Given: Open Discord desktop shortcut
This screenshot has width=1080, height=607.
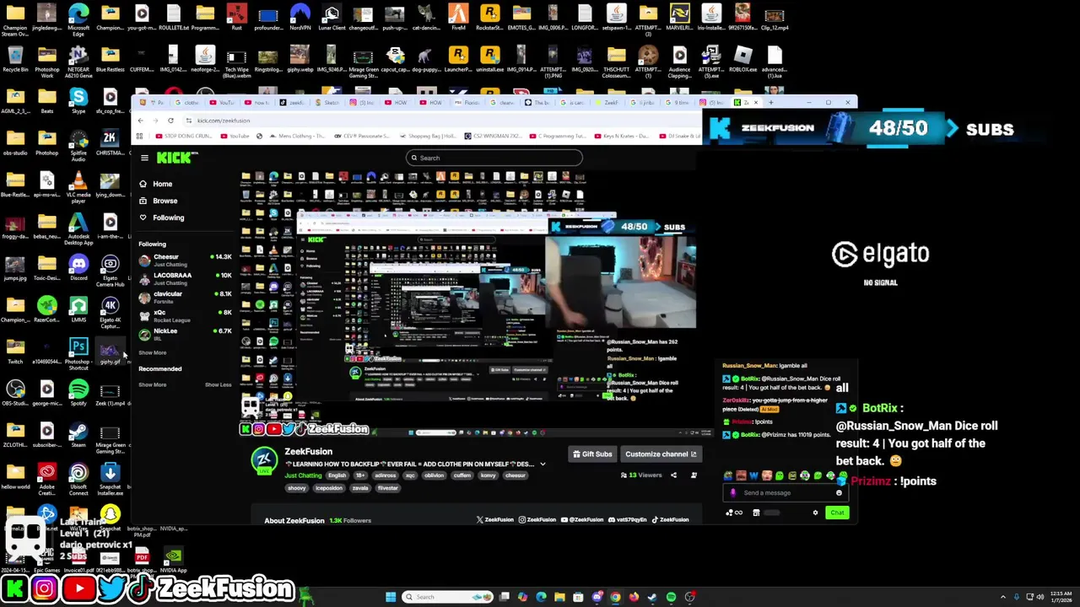Looking at the screenshot, I should (78, 268).
